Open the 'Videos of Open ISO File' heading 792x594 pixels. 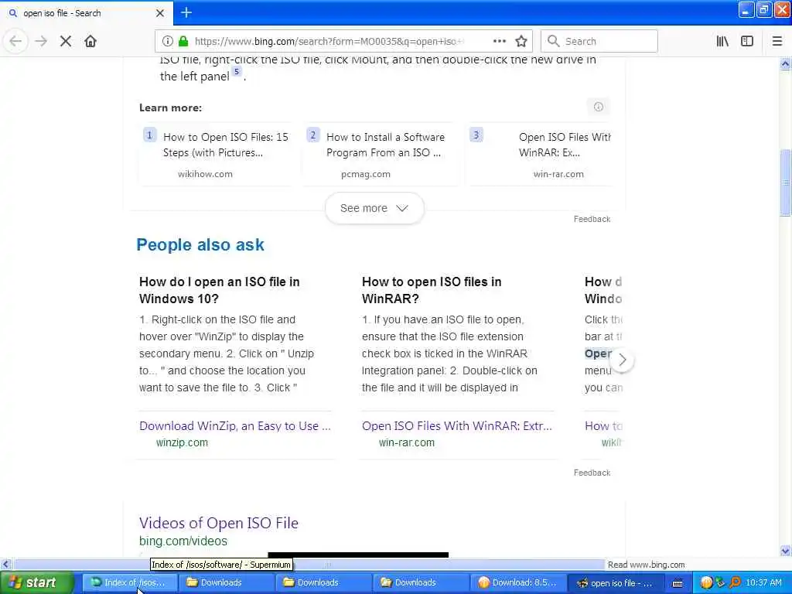coord(219,523)
